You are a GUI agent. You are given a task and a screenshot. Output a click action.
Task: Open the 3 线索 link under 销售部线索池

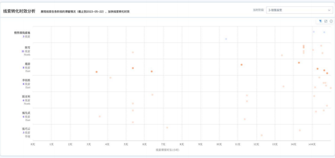click(x=26, y=36)
